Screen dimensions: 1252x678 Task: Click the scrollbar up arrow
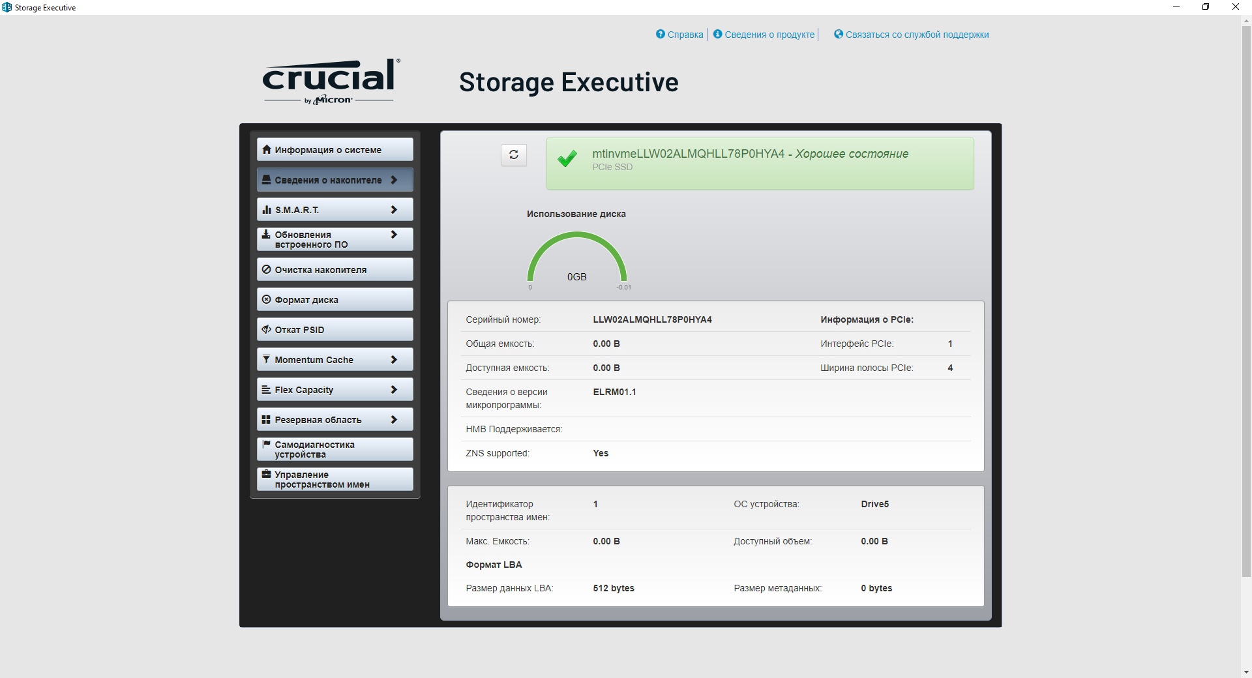click(1246, 20)
